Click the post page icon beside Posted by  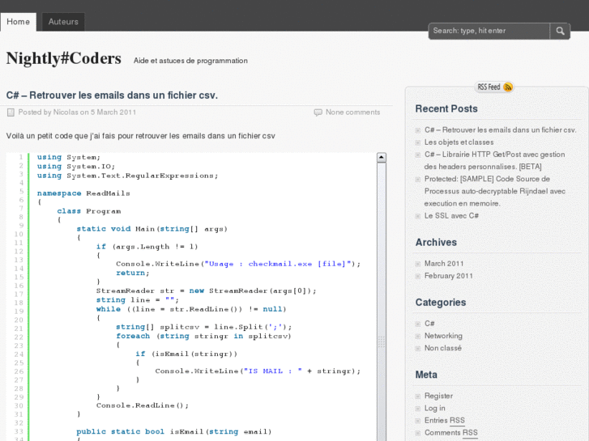(11, 112)
